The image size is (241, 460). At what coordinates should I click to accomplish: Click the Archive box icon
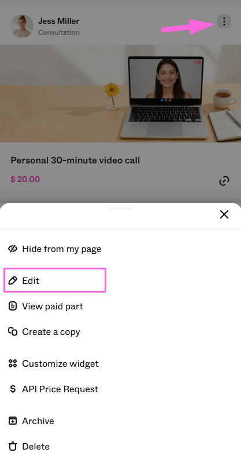(x=13, y=421)
